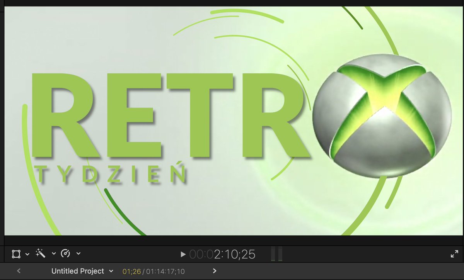The width and height of the screenshot is (464, 280).
Task: Select the Transform tool icon
Action: point(16,254)
